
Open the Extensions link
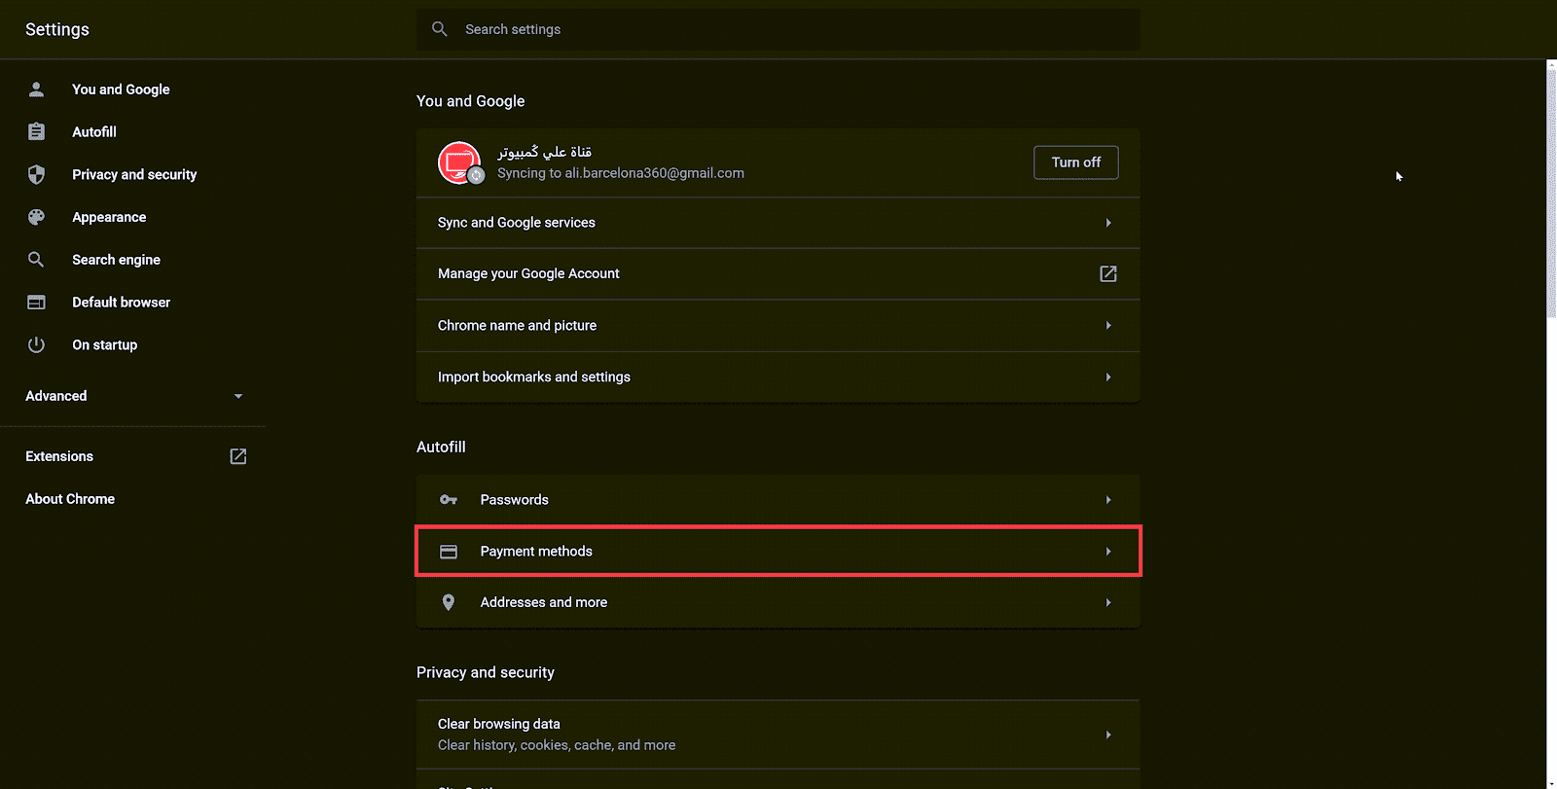[x=59, y=456]
